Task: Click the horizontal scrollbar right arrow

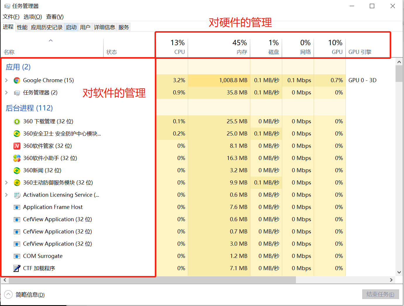Action: [x=391, y=280]
